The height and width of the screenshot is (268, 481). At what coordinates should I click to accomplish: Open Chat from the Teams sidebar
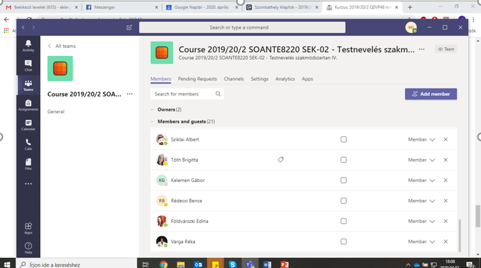point(28,66)
